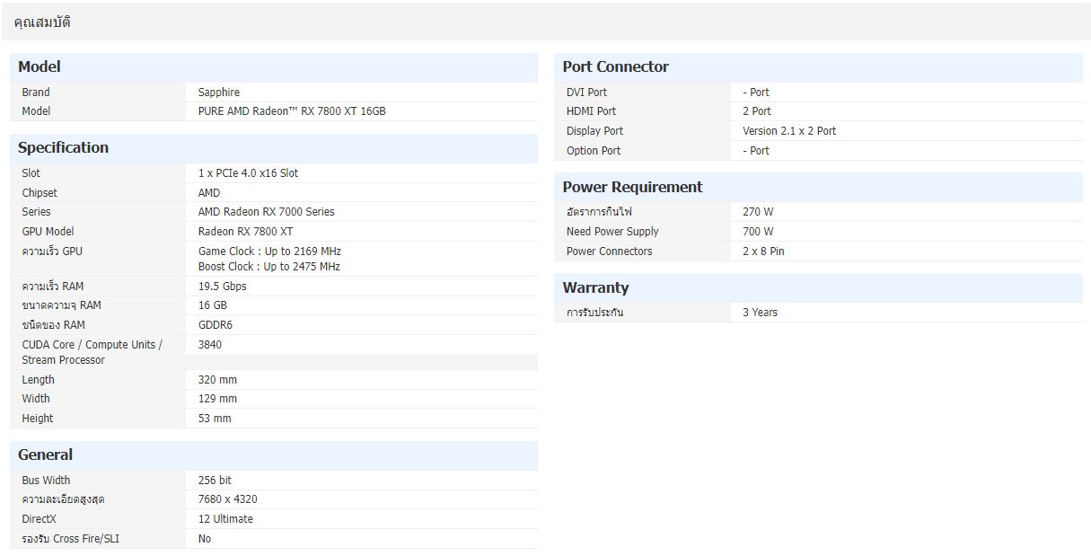The height and width of the screenshot is (556, 1091).
Task: Select the Boost Clock Up to 2475 MHz line
Action: pyautogui.click(x=268, y=267)
